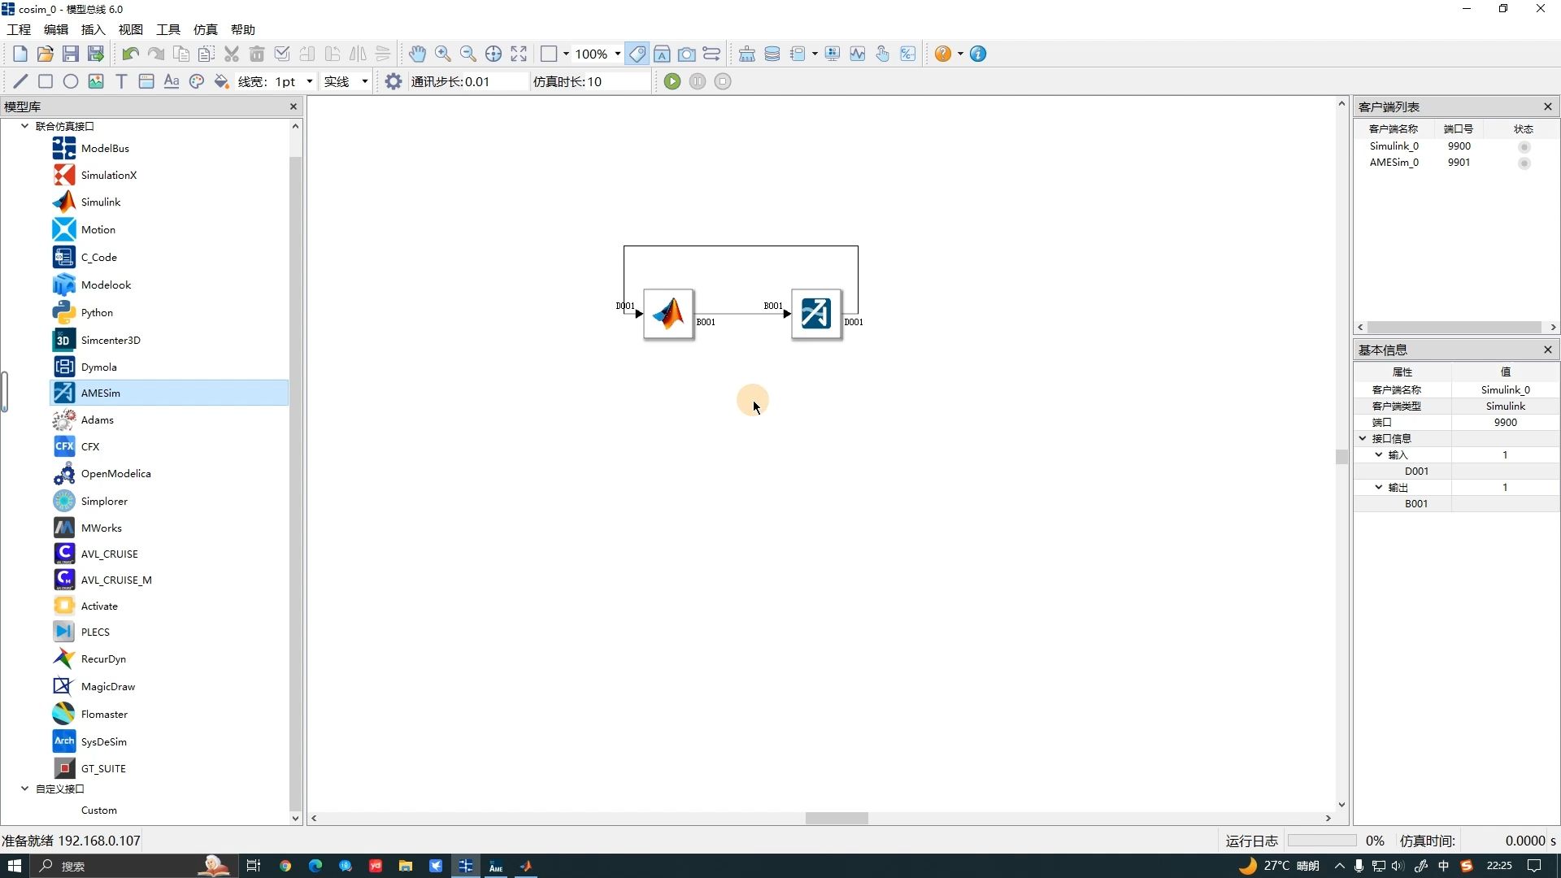The width and height of the screenshot is (1561, 878).
Task: Click the fit-to-view icon in toolbar
Action: 519,54
